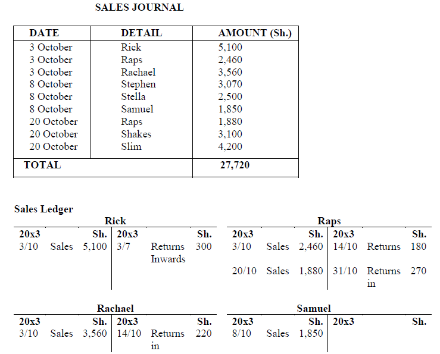
Task: Select the Samuel ledger account heading
Action: [x=314, y=308]
